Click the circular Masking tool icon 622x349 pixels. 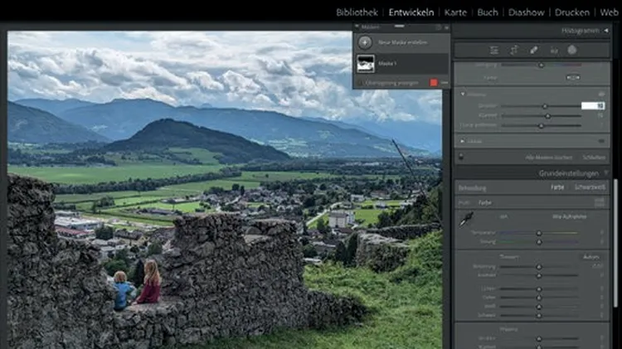pos(572,50)
